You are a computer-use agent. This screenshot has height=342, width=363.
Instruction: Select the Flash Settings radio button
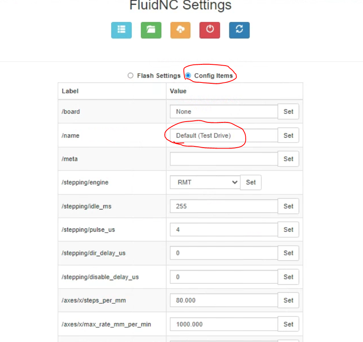click(x=131, y=76)
